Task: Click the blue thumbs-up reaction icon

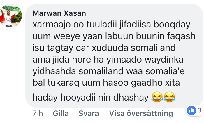Action: [x=191, y=110]
